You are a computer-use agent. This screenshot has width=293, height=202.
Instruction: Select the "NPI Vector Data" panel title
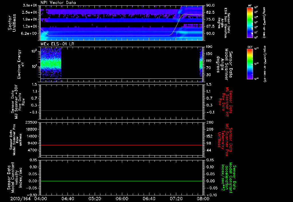pyautogui.click(x=58, y=3)
